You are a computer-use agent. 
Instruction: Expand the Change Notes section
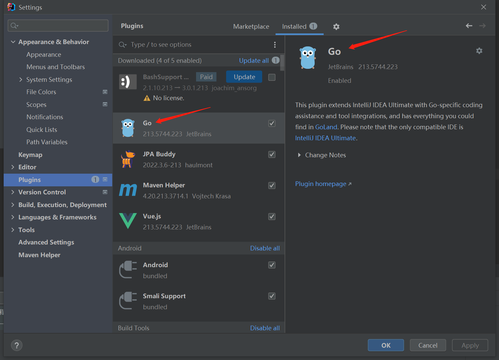click(299, 155)
